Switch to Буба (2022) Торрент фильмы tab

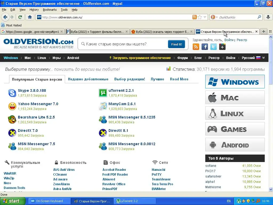click(97, 31)
